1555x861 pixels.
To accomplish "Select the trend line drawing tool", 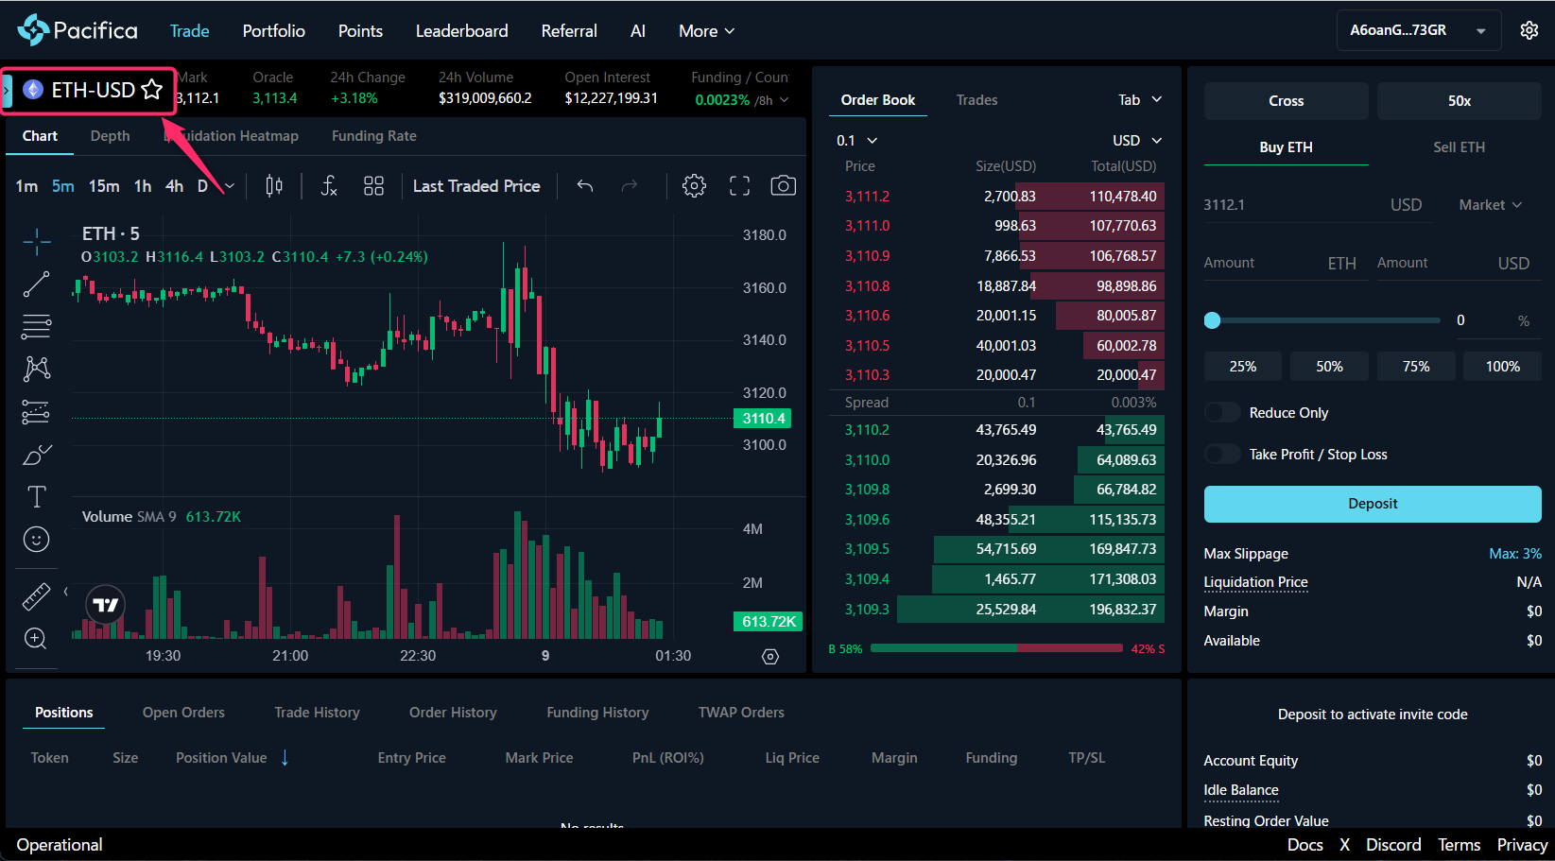I will pos(36,284).
